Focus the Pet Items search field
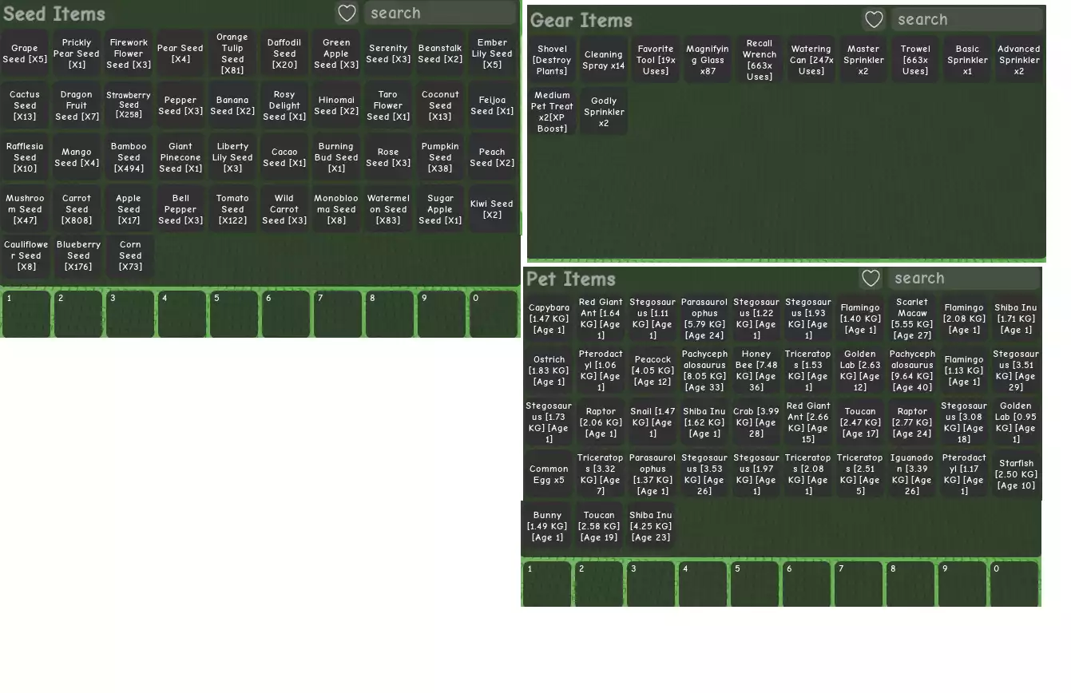This screenshot has height=693, width=1071. tap(964, 279)
